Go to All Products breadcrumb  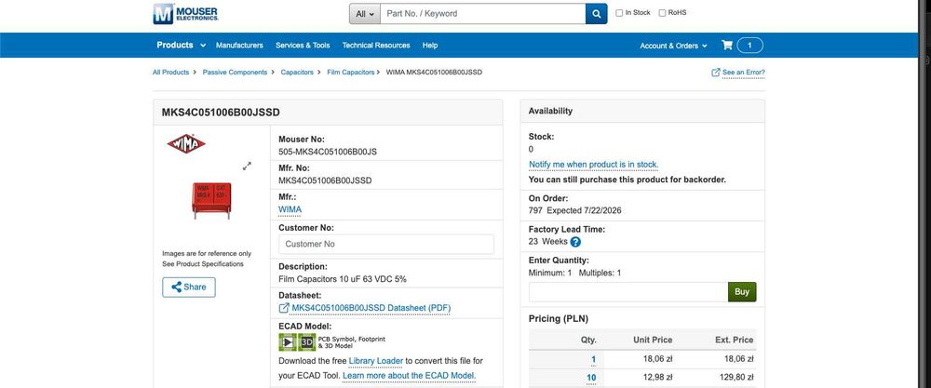[x=170, y=73]
